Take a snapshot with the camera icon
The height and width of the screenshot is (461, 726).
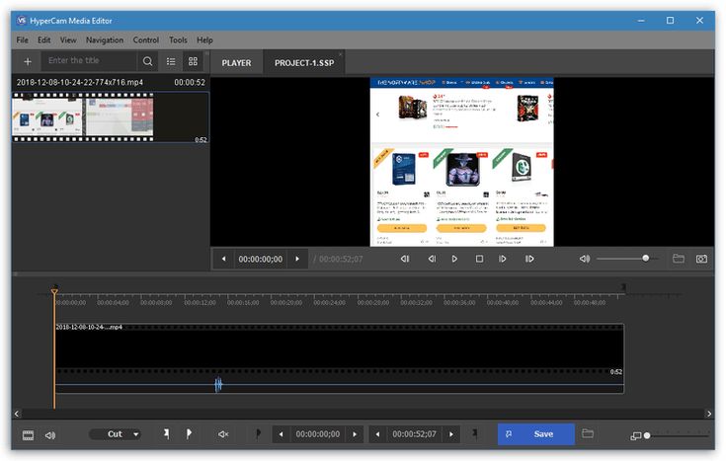click(x=701, y=259)
